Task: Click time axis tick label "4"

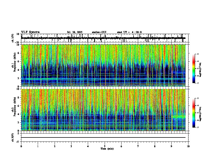Action: 88,146
